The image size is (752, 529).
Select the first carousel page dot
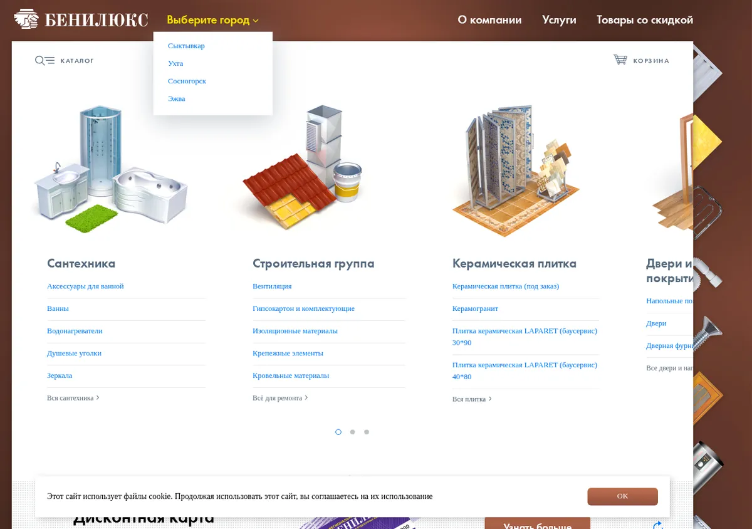click(338, 432)
